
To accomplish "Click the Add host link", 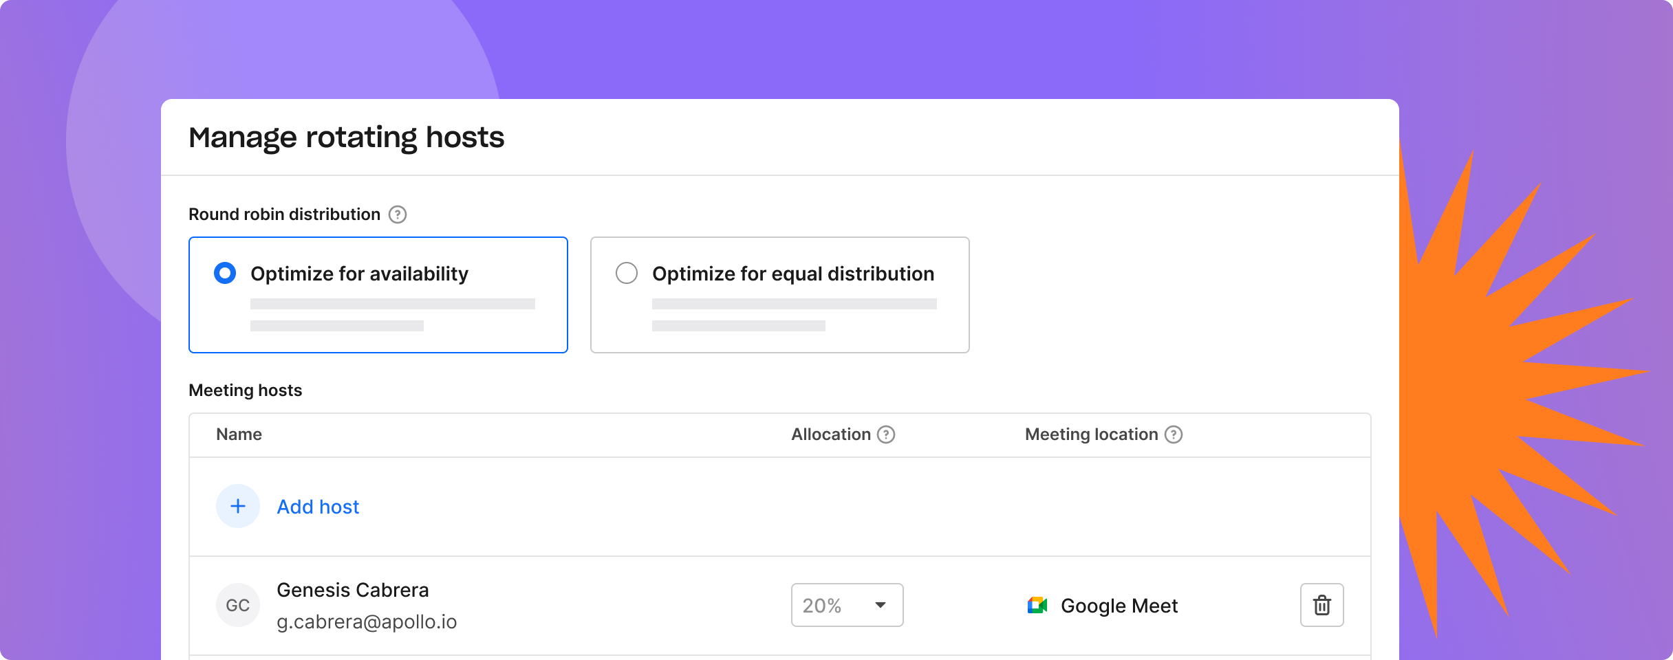I will (x=318, y=507).
